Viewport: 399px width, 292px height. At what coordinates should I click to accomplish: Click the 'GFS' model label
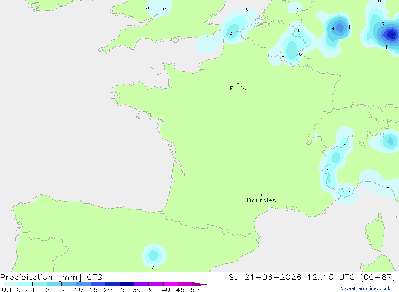(95, 277)
